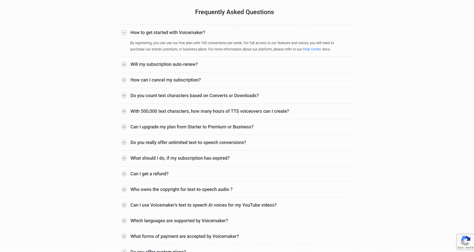474x252 pixels.
Task: Click plus icon beside supported languages question
Action: [124, 221]
